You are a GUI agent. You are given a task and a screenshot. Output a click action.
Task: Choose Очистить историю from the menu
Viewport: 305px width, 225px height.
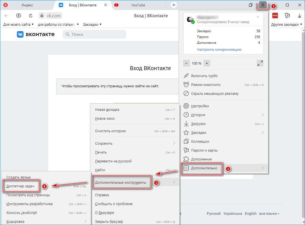tap(135, 131)
